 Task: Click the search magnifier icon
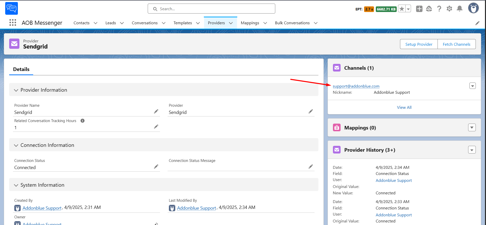(155, 9)
